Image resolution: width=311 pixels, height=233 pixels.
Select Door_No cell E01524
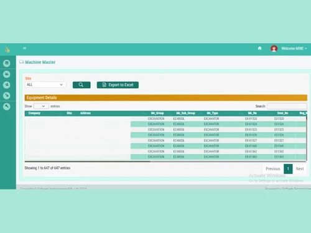pos(279,124)
